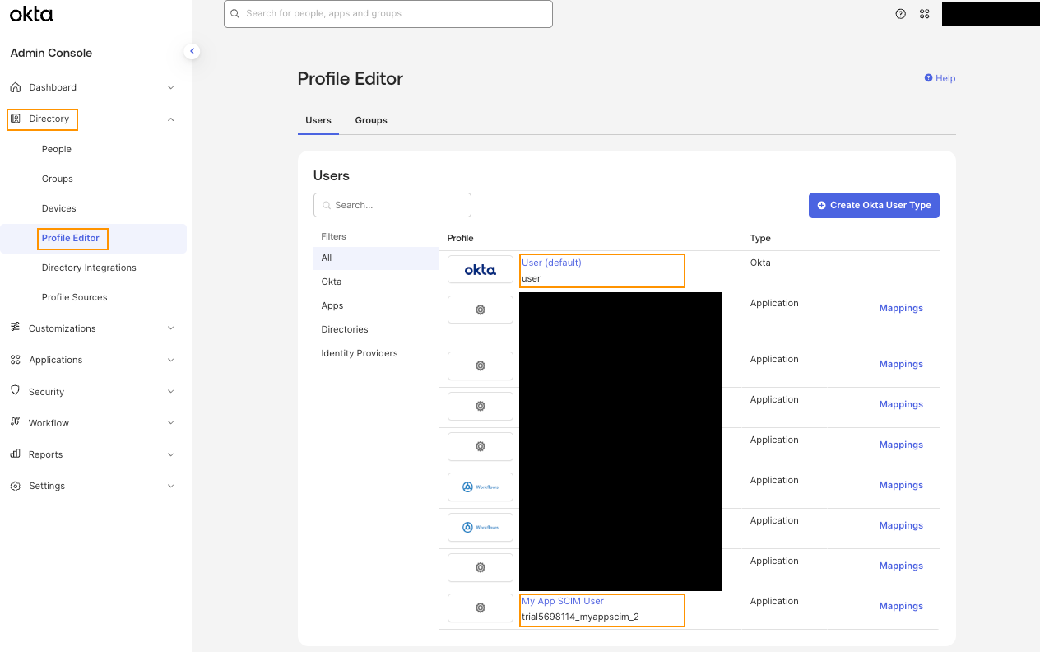1040x652 pixels.
Task: Expand the Reports chevron
Action: [171, 454]
